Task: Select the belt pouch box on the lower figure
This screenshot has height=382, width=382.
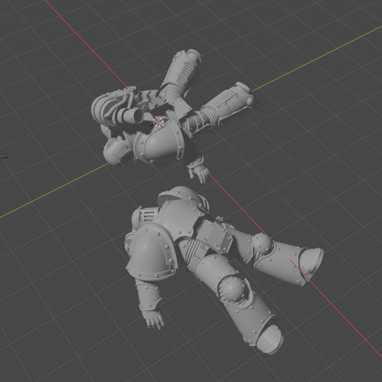Action: (x=215, y=236)
